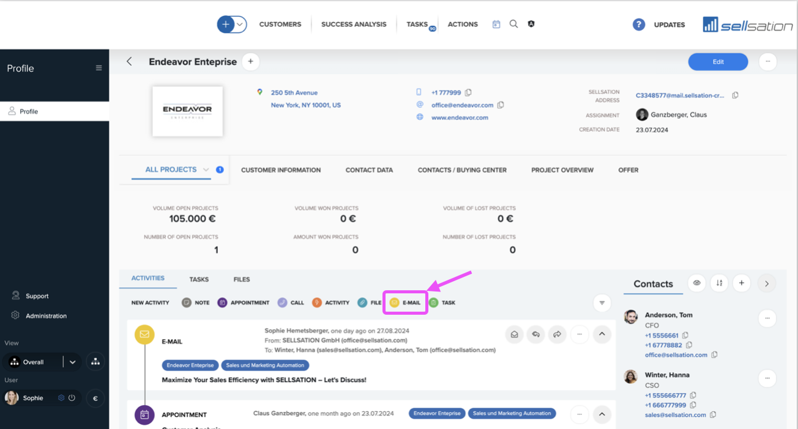The width and height of the screenshot is (798, 429).
Task: Open the top-bar TASKS menu with the 90 badge
Action: point(417,24)
